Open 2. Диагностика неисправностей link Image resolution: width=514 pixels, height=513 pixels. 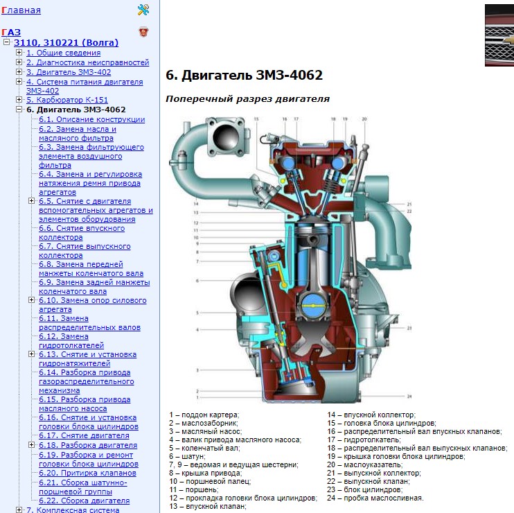point(87,62)
